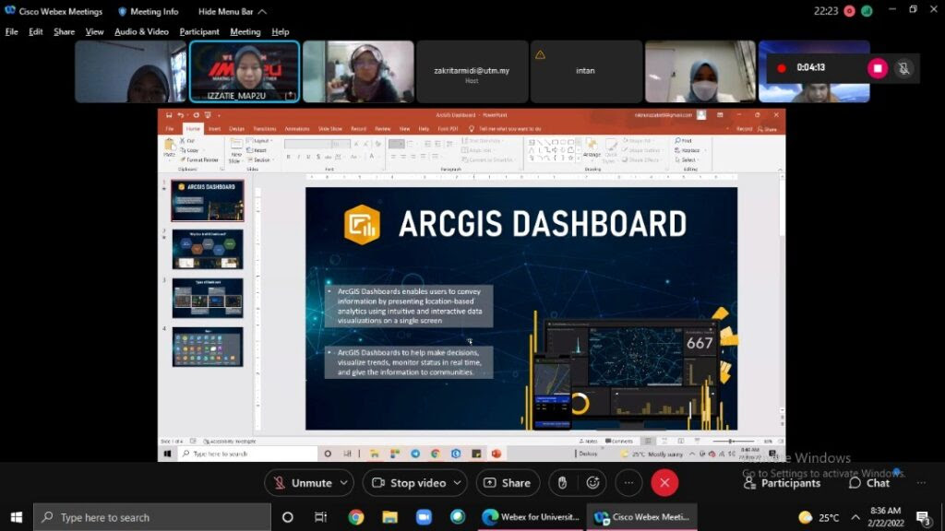Image resolution: width=945 pixels, height=531 pixels.
Task: Click Find in PowerPoint Editing group
Action: click(684, 141)
